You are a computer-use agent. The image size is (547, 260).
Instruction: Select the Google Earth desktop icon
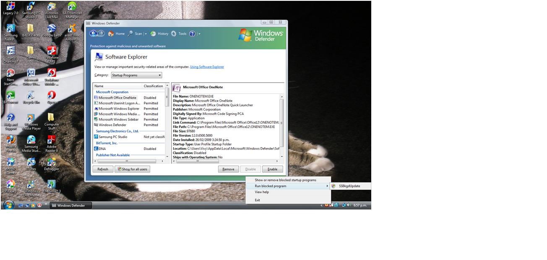click(x=52, y=31)
